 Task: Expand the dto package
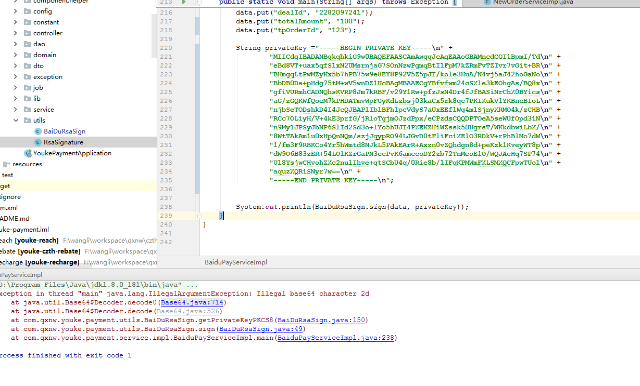coord(15,66)
